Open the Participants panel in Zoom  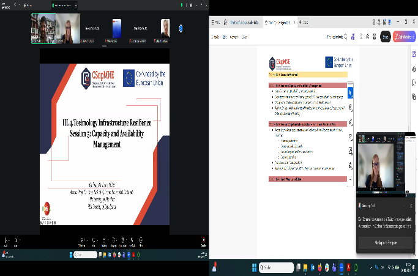82,242
